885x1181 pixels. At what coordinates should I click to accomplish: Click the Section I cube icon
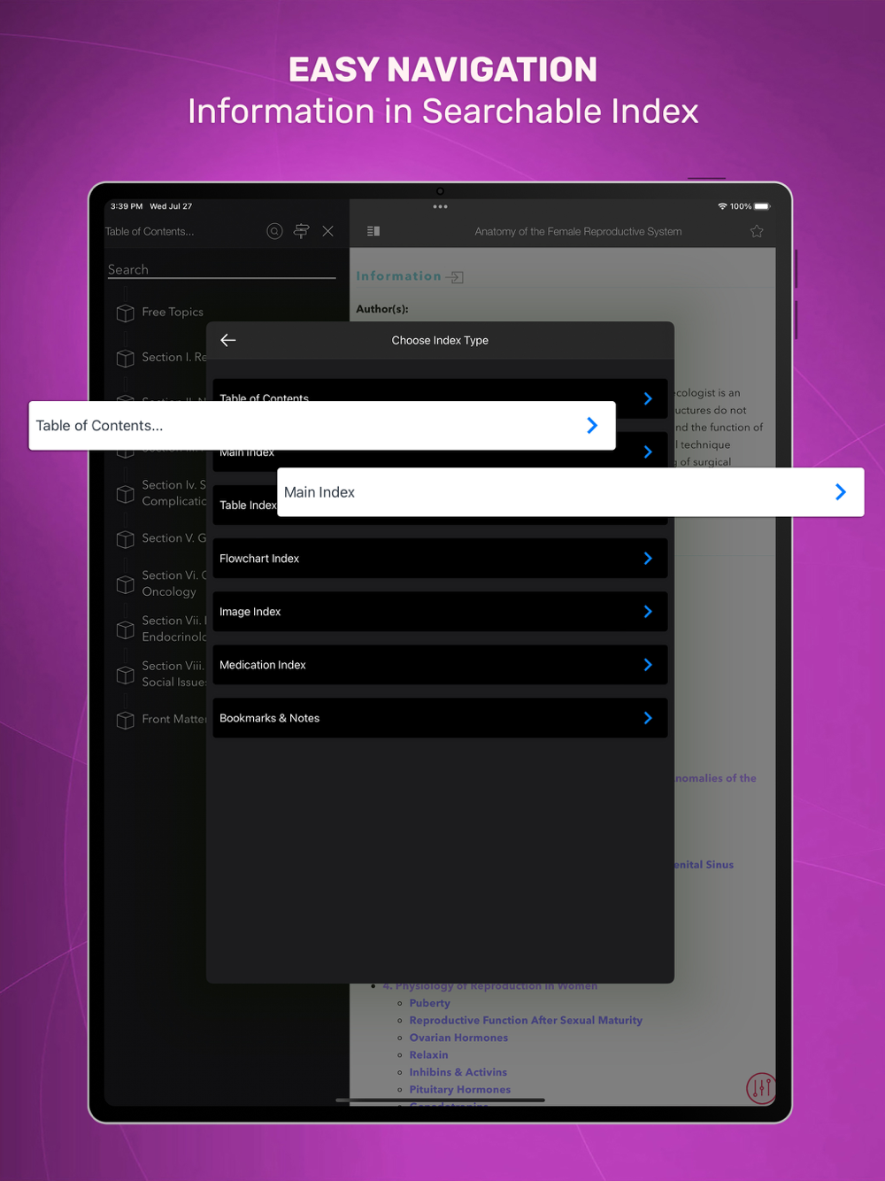126,358
